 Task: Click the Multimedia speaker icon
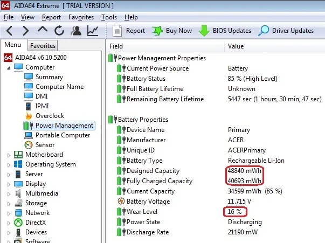click(x=18, y=193)
